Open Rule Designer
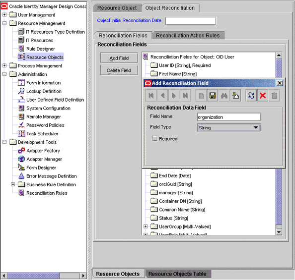The image size is (295, 280). 41,49
